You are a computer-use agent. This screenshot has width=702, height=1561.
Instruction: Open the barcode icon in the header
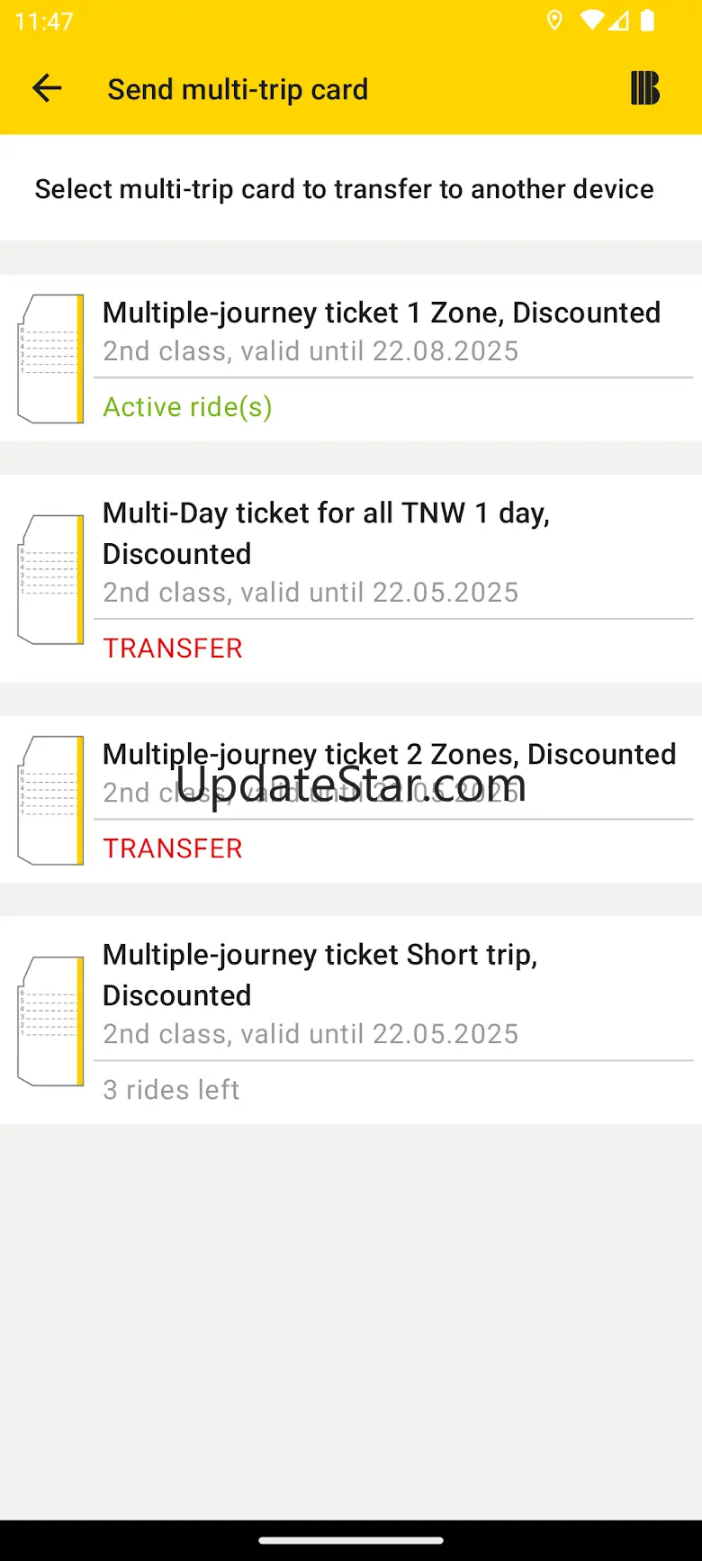[x=644, y=88]
